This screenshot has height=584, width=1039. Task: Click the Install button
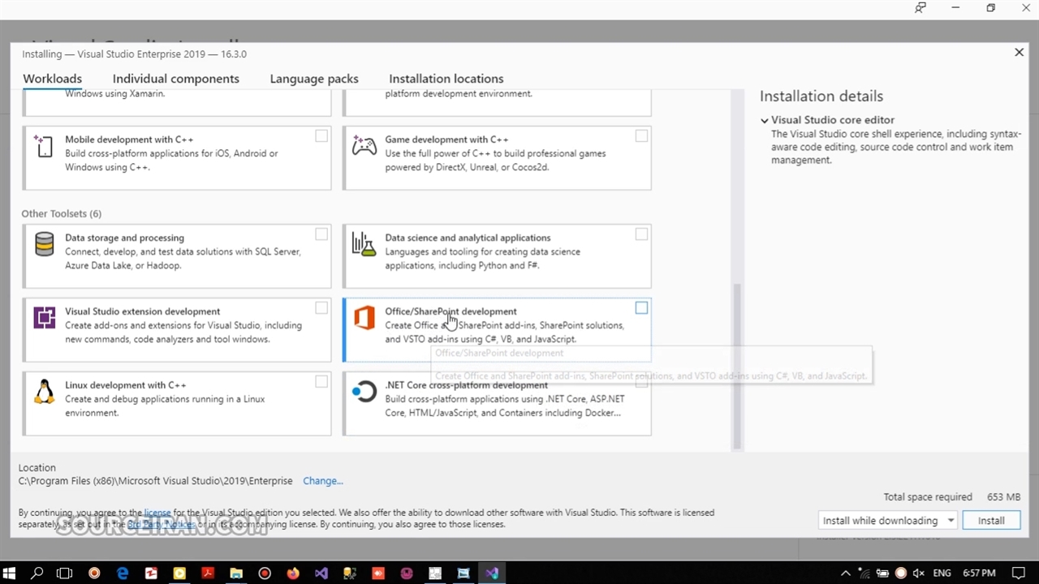point(990,521)
